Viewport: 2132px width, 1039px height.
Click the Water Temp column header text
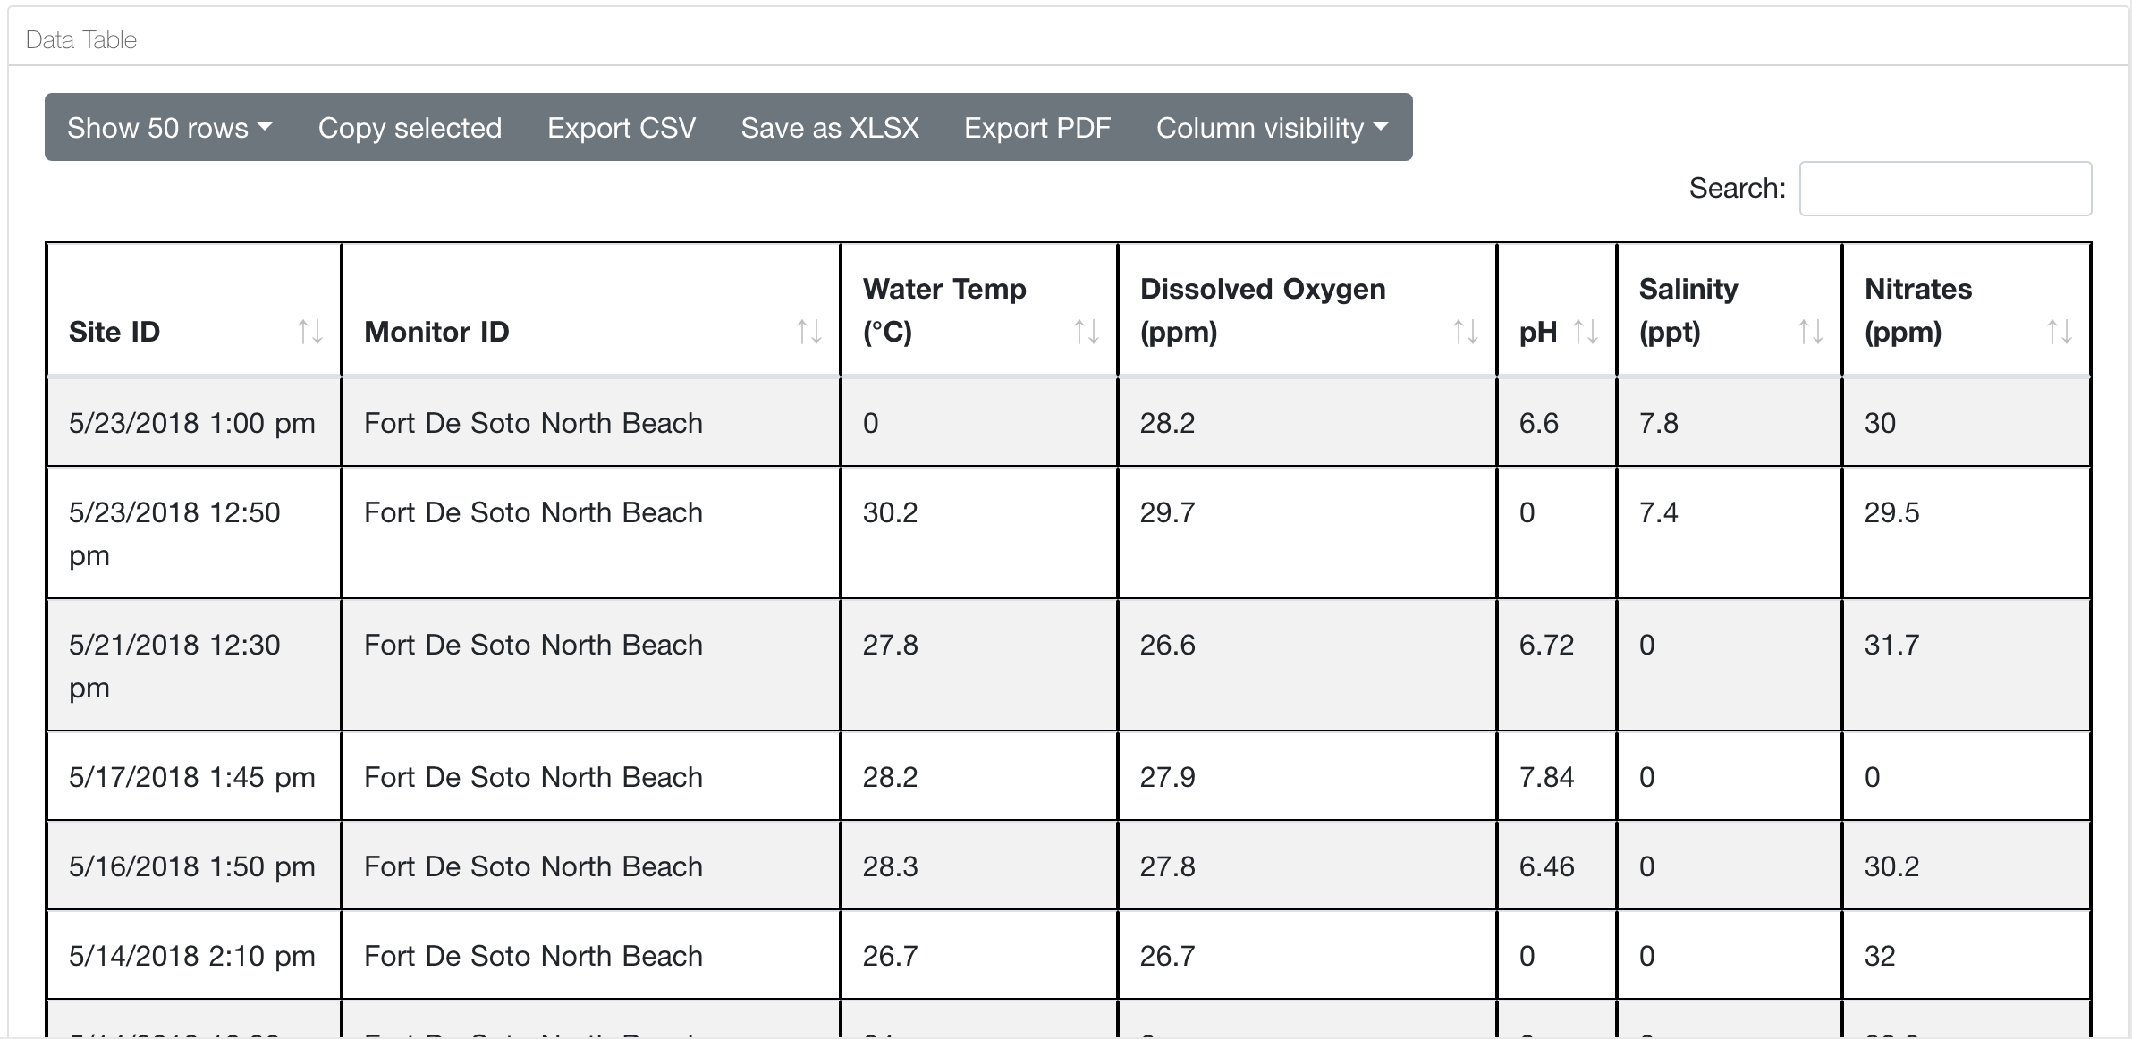pyautogui.click(x=944, y=310)
